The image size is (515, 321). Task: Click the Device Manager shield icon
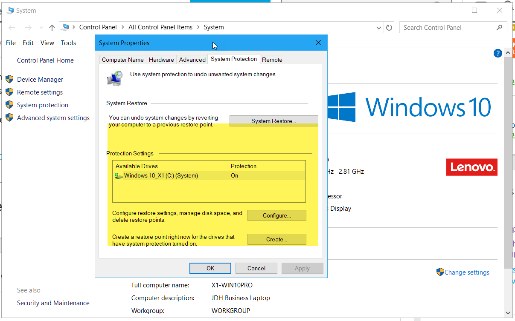9,80
